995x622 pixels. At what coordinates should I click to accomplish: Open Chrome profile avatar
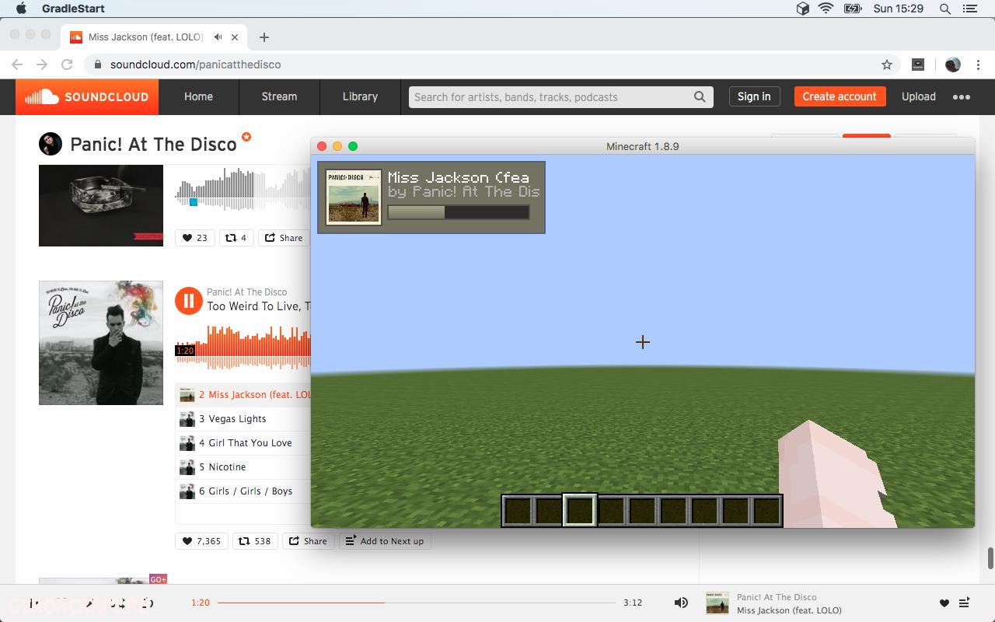click(952, 65)
